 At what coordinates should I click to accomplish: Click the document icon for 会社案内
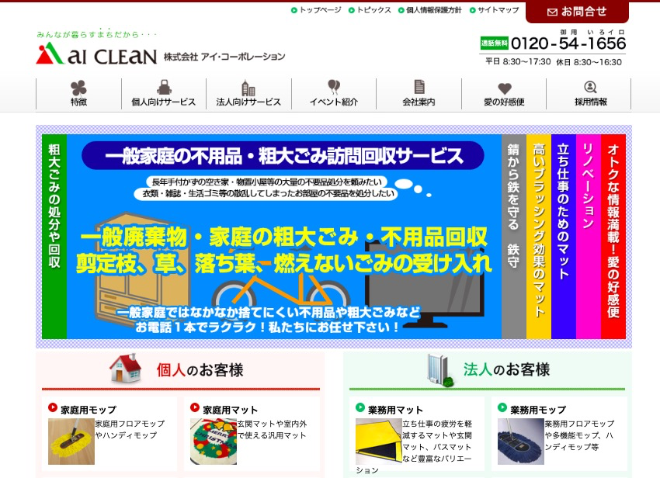419,87
